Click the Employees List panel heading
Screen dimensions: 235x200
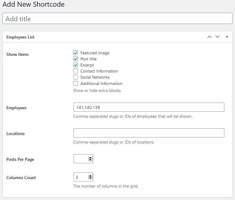20,37
